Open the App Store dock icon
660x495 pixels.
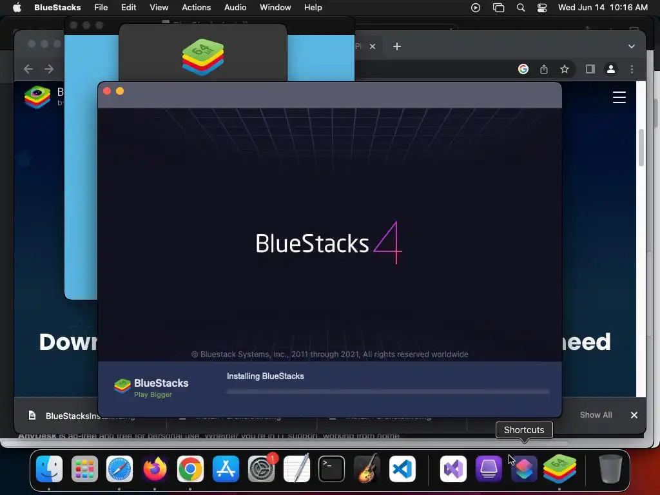(226, 469)
